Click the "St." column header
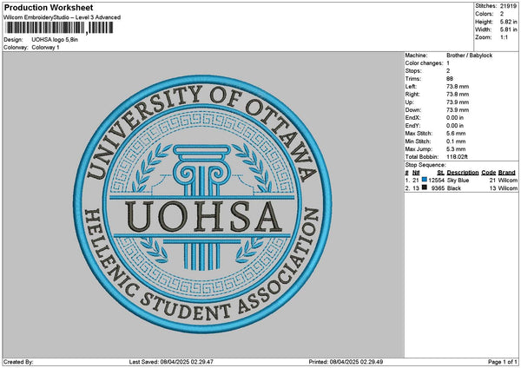The image size is (521, 368). pos(440,173)
